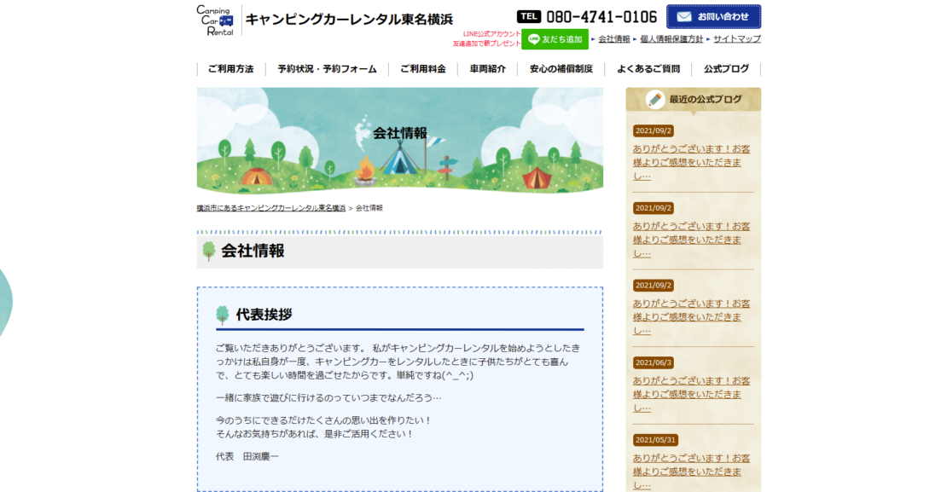Click the phone number 080-4741-0106
Screen dimensions: 947x492
point(601,17)
